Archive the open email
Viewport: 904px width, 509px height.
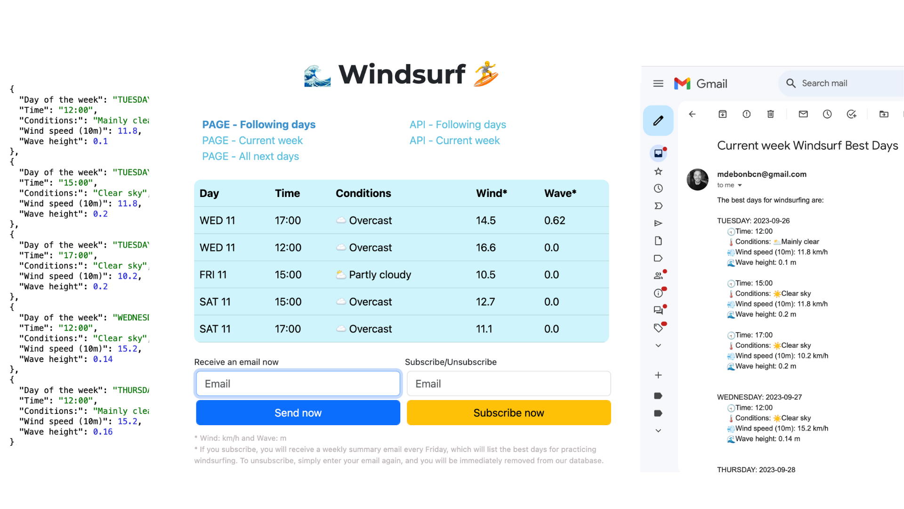(722, 114)
